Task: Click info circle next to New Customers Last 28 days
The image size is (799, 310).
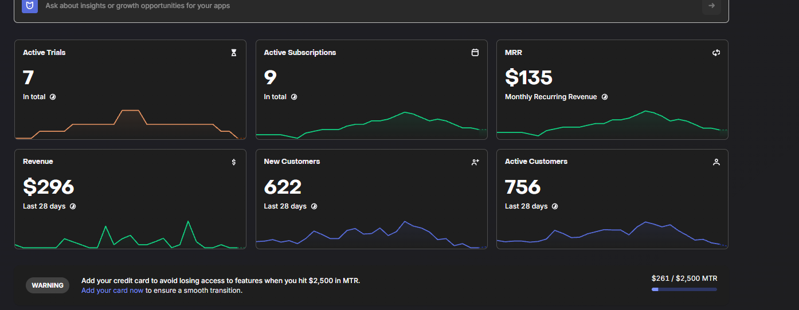Action: 314,206
